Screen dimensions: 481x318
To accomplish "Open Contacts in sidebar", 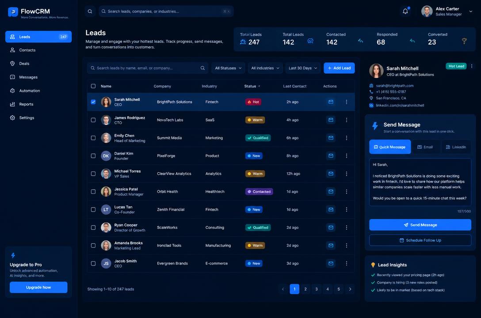I will (38, 50).
